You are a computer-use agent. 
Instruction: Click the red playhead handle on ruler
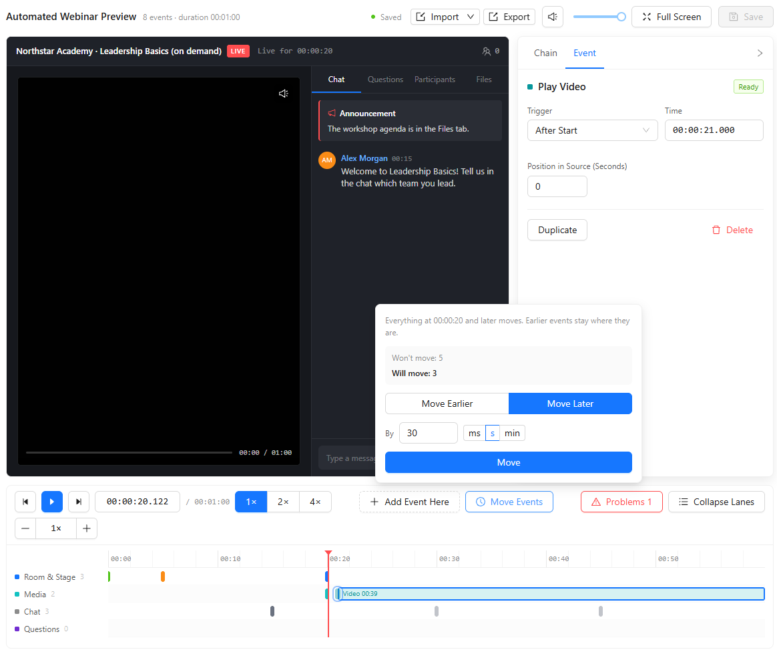328,553
